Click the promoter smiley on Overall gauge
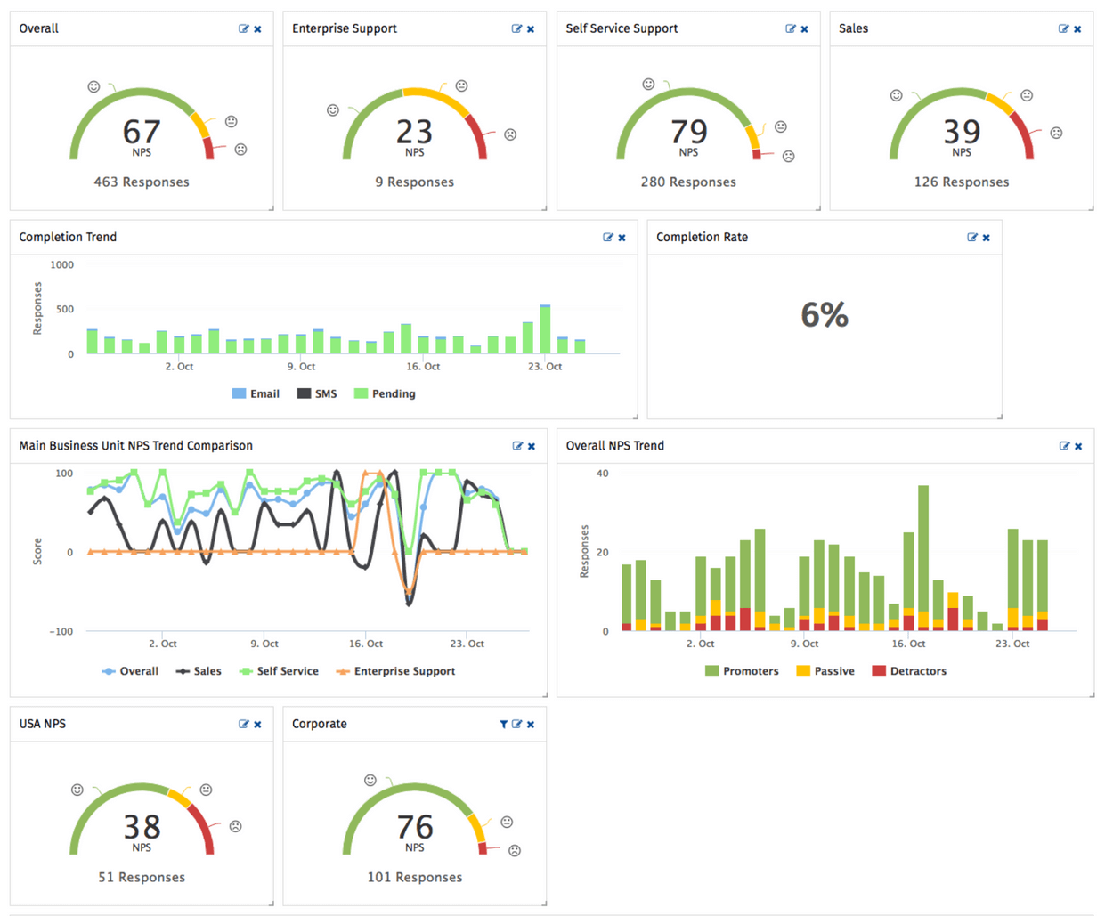 click(93, 86)
